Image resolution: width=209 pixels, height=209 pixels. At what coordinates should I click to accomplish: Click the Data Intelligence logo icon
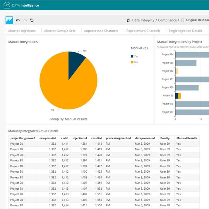click(7, 5)
